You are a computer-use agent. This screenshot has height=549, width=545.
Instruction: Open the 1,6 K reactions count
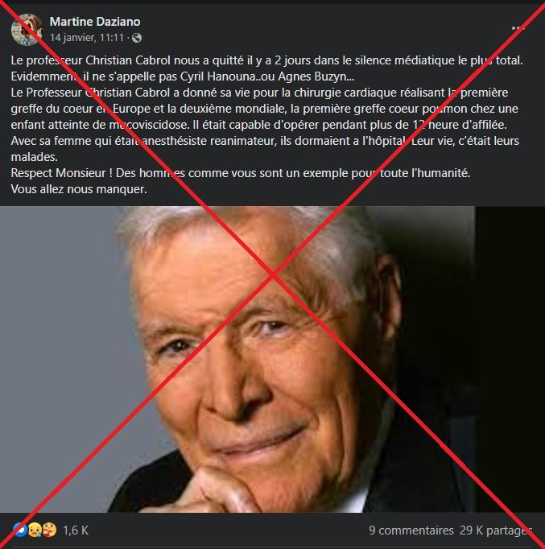pyautogui.click(x=76, y=530)
